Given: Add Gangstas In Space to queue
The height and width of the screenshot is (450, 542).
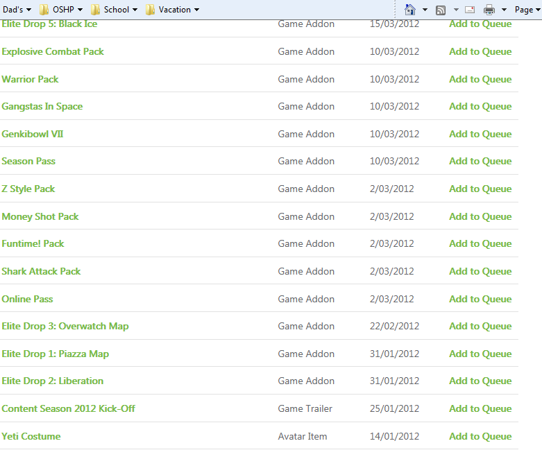Looking at the screenshot, I should [480, 106].
